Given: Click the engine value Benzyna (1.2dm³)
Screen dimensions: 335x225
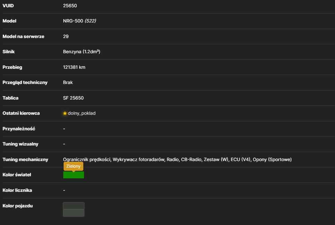Looking at the screenshot, I should (x=82, y=52).
